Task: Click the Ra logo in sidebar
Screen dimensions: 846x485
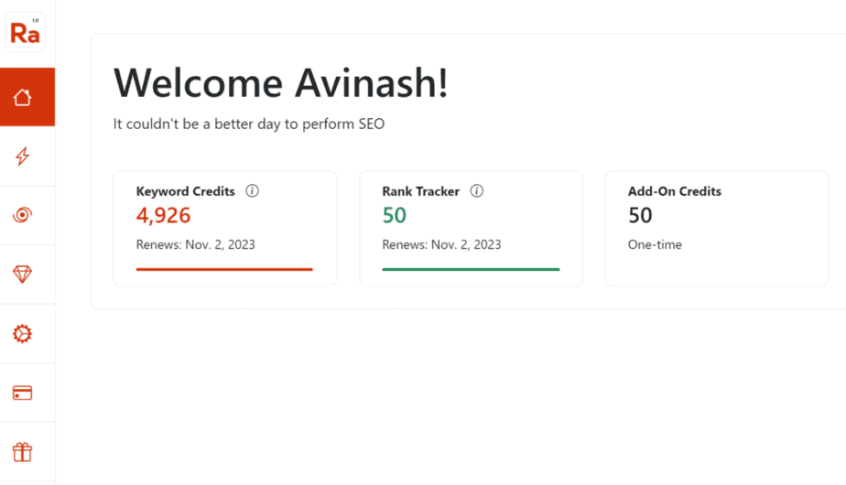Action: 25,32
